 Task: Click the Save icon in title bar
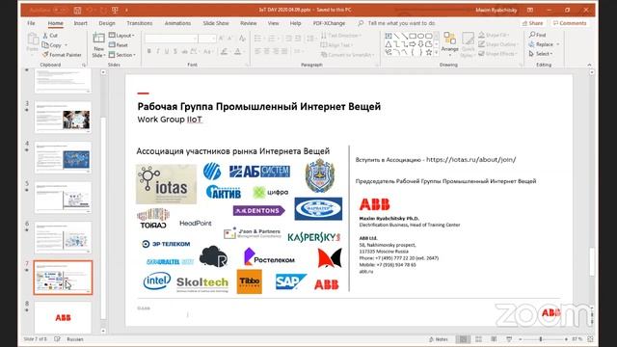[x=77, y=10]
